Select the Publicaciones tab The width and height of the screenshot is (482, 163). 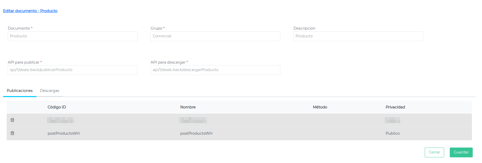[x=20, y=91]
